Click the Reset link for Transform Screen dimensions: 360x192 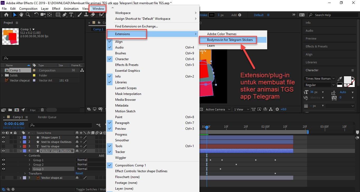coord(79,174)
